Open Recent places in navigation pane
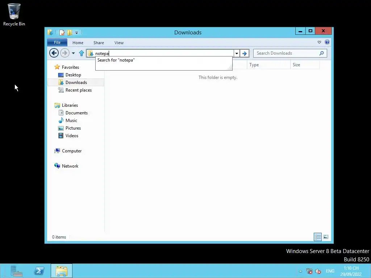The height and width of the screenshot is (278, 371). (x=75, y=90)
